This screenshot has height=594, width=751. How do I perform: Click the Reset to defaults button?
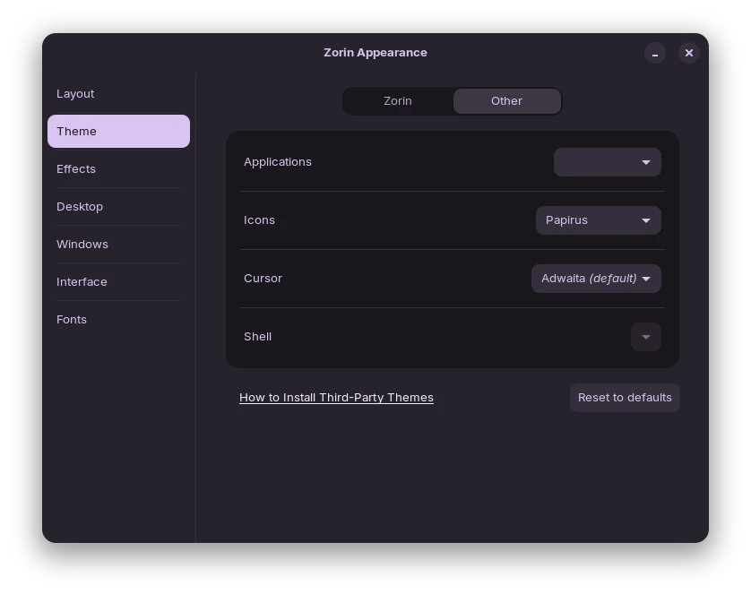pyautogui.click(x=625, y=398)
